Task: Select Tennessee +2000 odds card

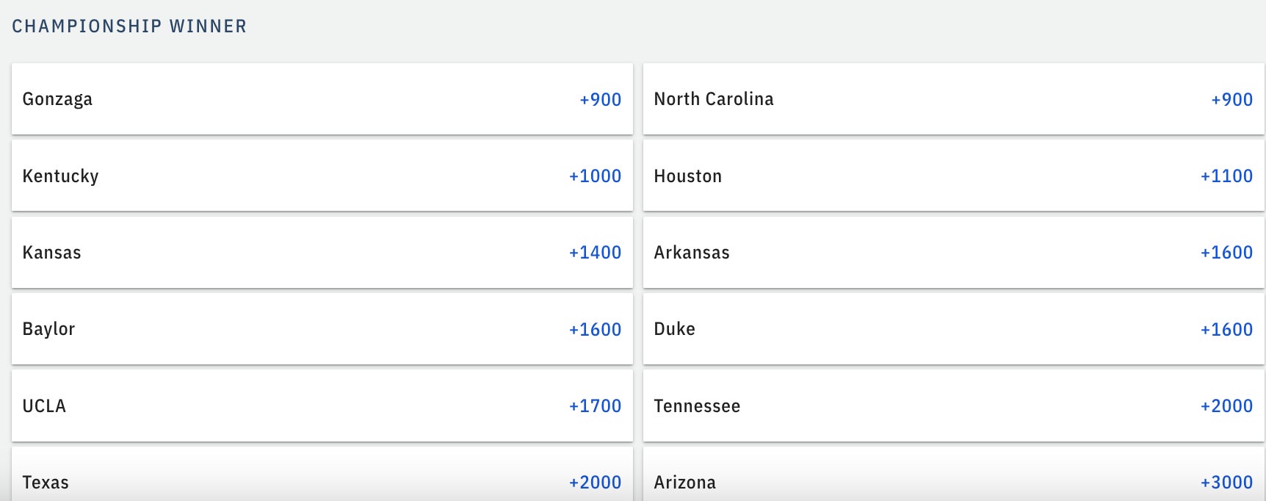Action: point(953,406)
